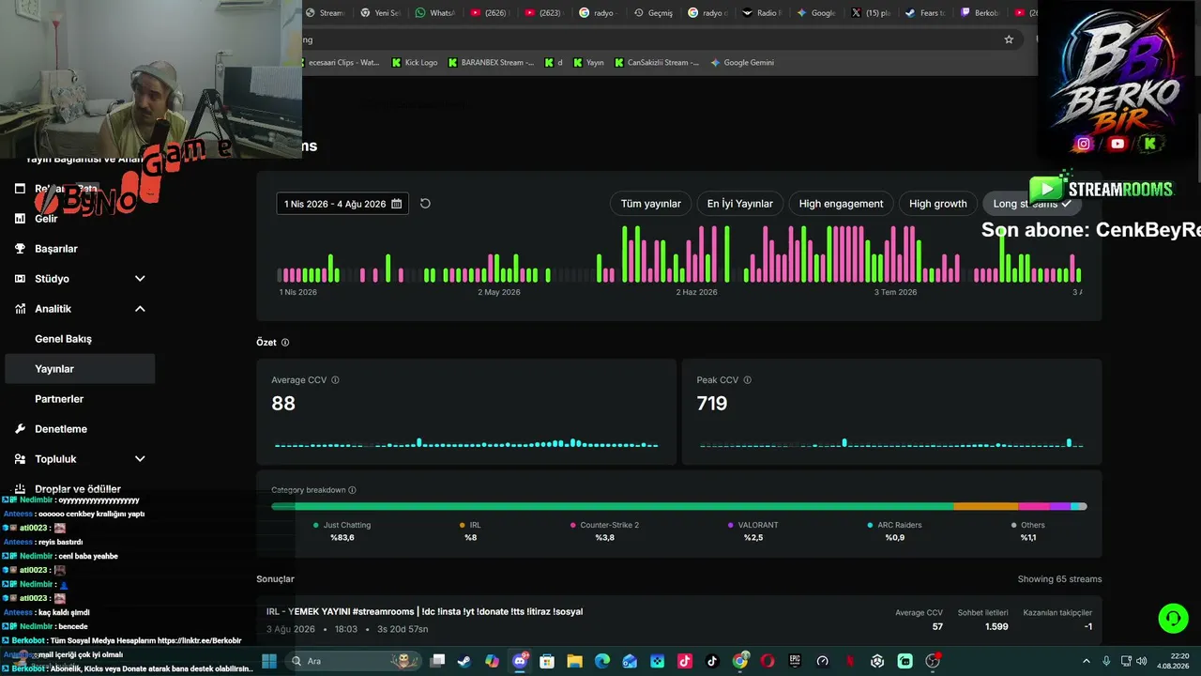Open the Gelir sidebar icon
This screenshot has height=676, width=1201.
point(20,219)
